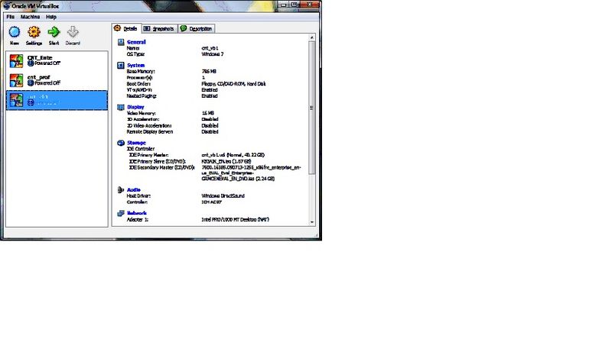
Task: Click the highlighted VM's OS icon
Action: [16, 100]
